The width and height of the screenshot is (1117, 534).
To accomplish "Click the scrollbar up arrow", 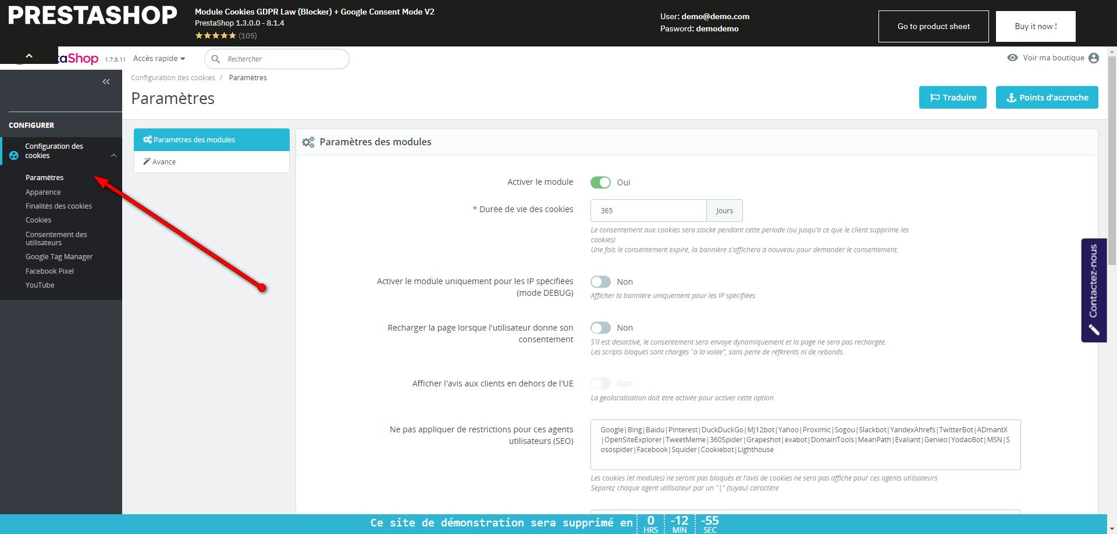I will pyautogui.click(x=1112, y=51).
